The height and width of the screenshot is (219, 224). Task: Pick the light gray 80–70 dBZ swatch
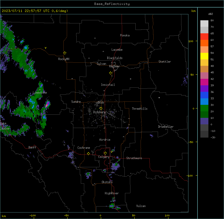(x=204, y=24)
